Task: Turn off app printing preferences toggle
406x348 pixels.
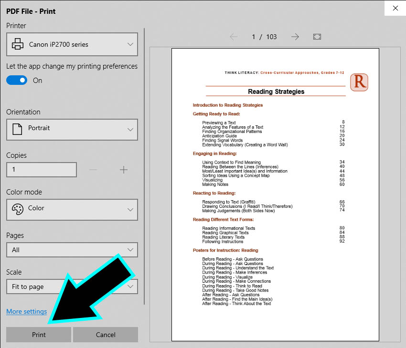Action: click(x=17, y=81)
